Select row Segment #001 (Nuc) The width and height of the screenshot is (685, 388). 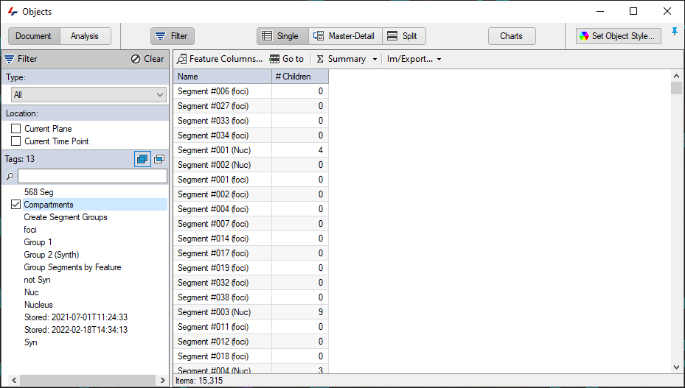251,150
